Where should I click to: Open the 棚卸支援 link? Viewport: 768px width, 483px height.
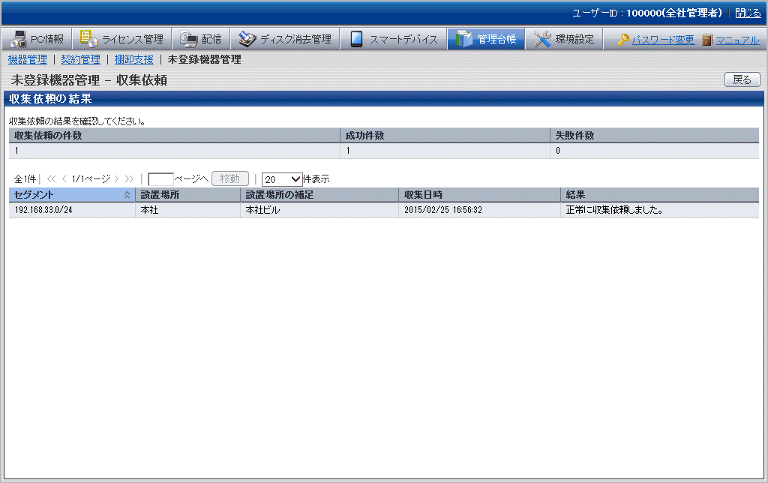(x=134, y=60)
